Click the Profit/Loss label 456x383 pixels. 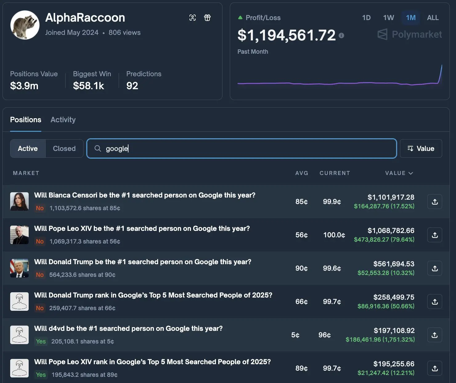[263, 18]
